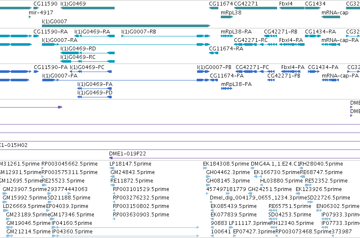Screen dimensions: 360x238
Task: Select the mir-4917 gene feature label
Action: [x=41, y=12]
